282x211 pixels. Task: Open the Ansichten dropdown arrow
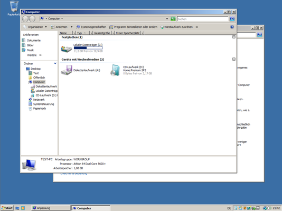(71, 27)
